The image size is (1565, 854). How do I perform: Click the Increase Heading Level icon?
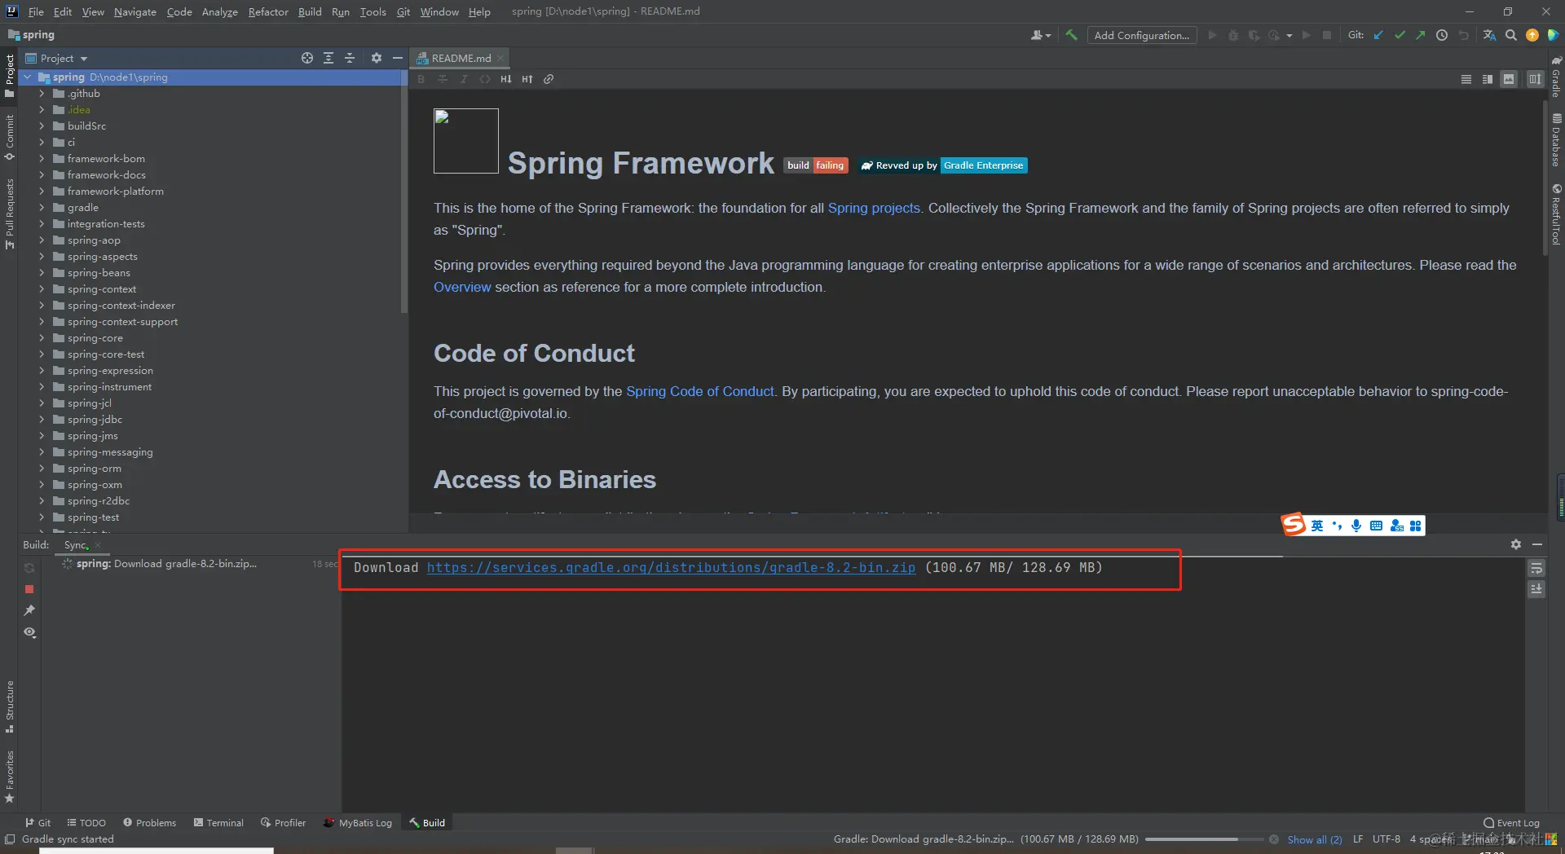coord(527,79)
